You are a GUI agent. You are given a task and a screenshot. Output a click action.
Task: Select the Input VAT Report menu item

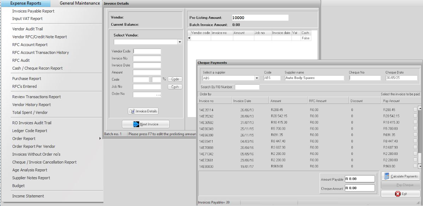click(27, 19)
